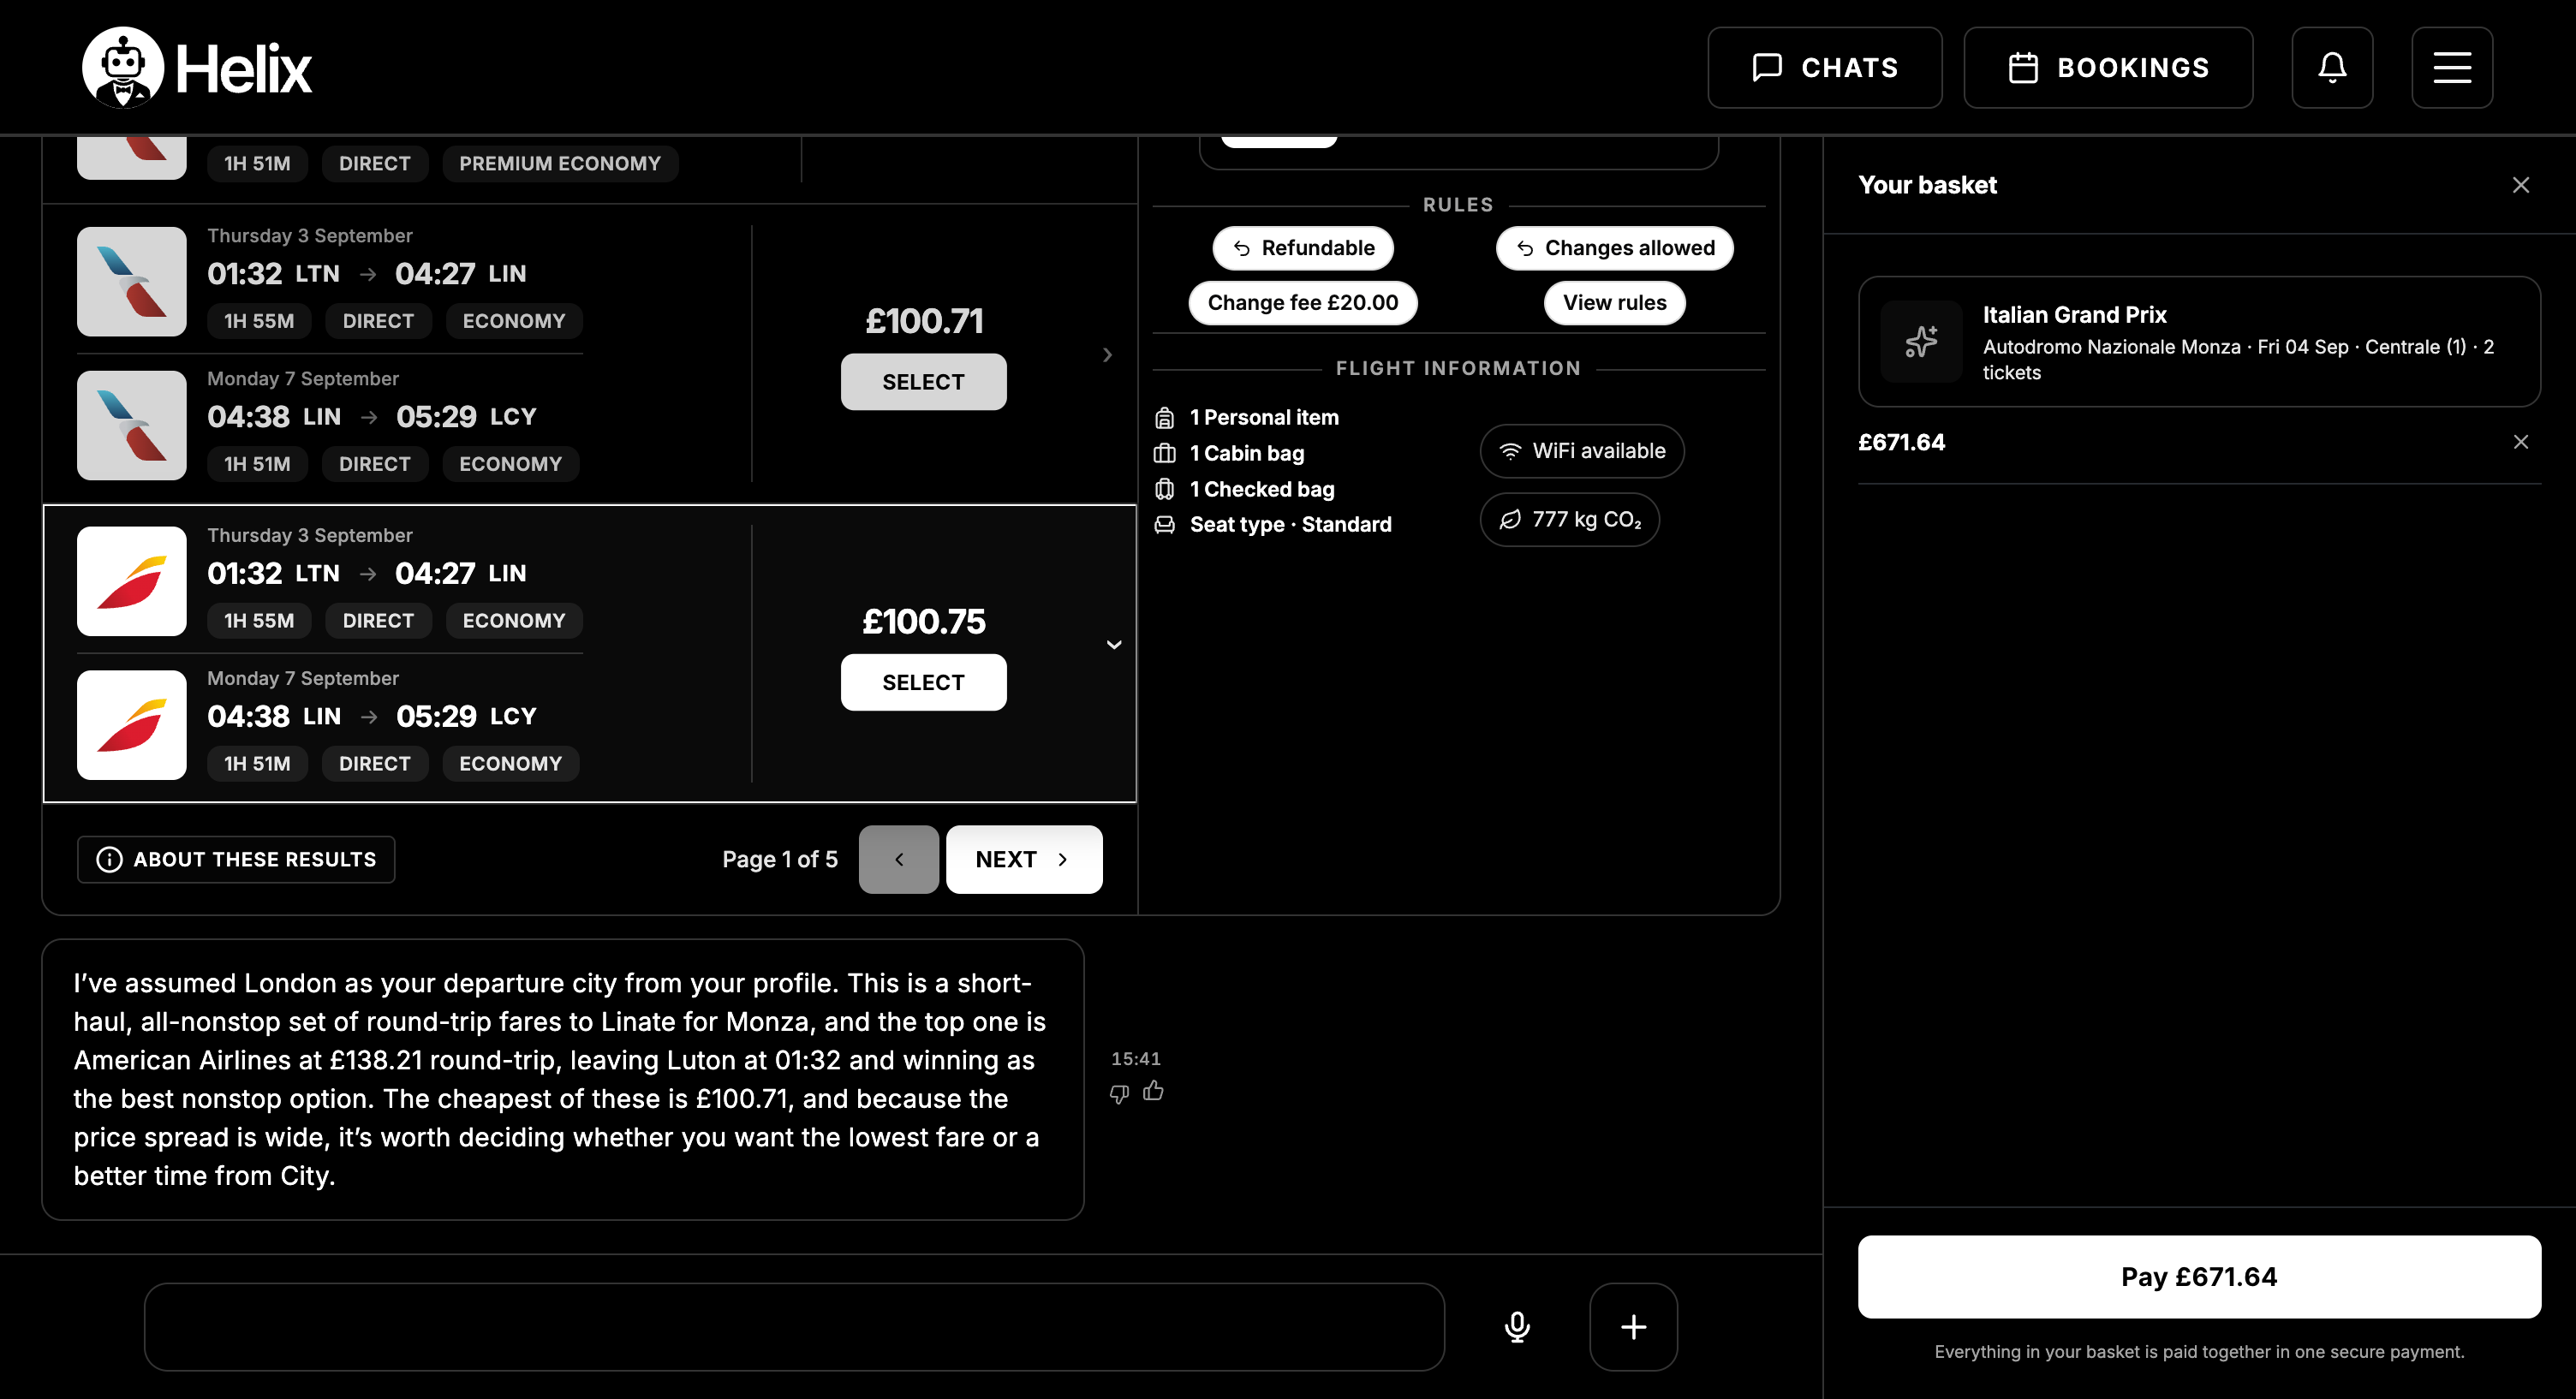
Task: Click the £100.71 price
Action: [x=924, y=321]
